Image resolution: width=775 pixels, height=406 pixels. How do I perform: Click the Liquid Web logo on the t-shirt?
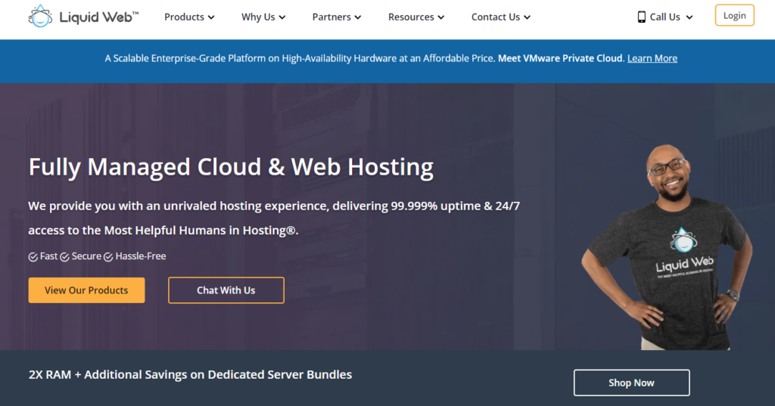tap(683, 240)
